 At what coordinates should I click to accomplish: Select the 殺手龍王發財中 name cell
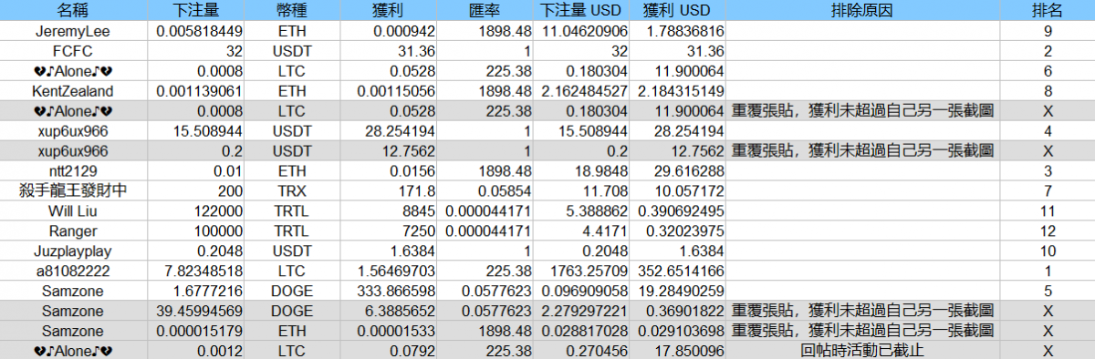coord(73,190)
